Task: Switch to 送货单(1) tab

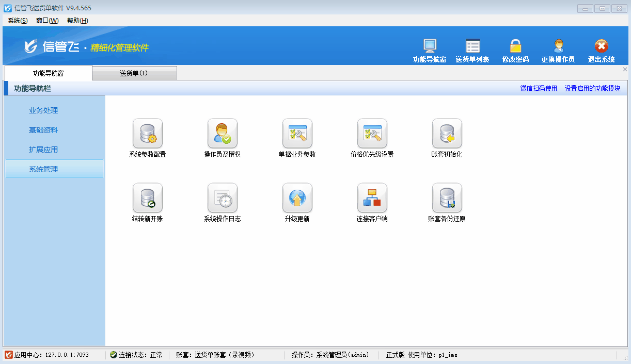Action: click(x=134, y=73)
